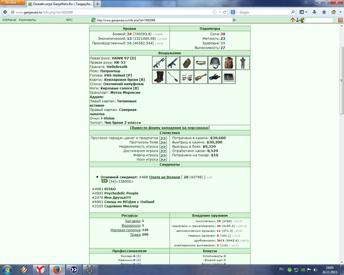The width and height of the screenshot is (344, 275).
Task: Bookmark this page with the star
Action: pyautogui.click(x=215, y=12)
